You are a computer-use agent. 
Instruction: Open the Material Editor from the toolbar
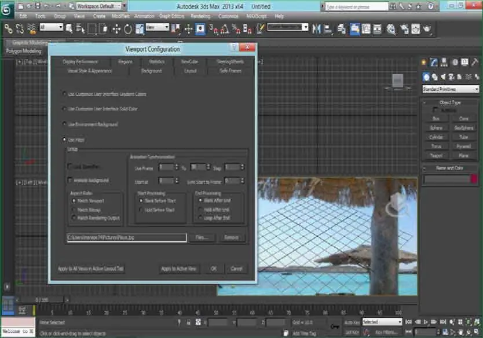click(x=391, y=29)
